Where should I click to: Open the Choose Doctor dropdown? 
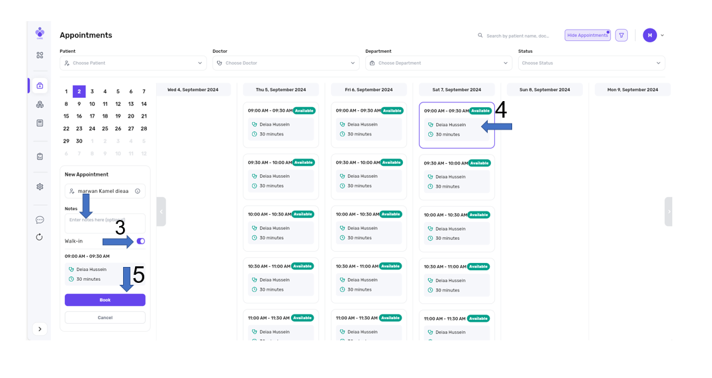pos(285,63)
